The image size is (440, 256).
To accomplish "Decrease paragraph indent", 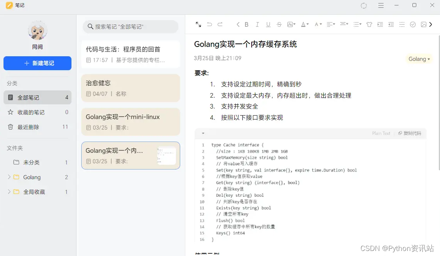I will tap(391, 24).
